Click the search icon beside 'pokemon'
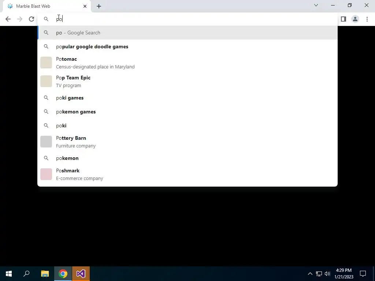Screen dimensions: 375x281 pos(46,158)
